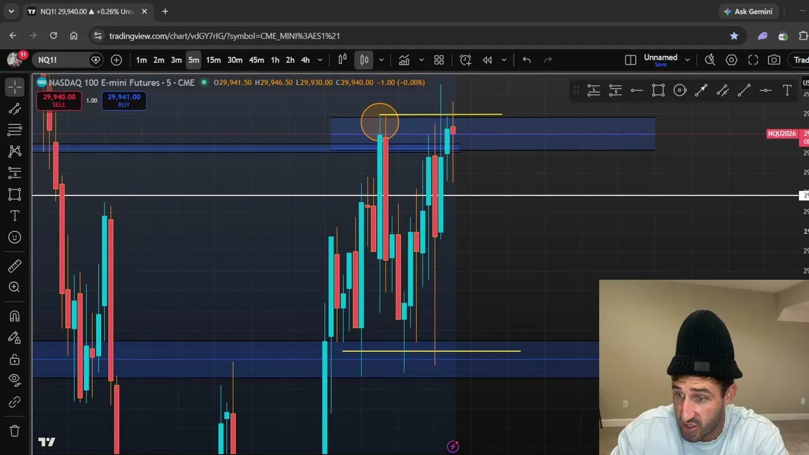This screenshot has height=455, width=809.
Task: Open the quick search icon
Action: [710, 60]
